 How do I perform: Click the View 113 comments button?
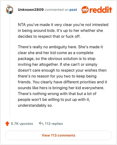[x=58, y=135]
